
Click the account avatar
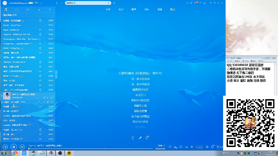tap(5, 3)
